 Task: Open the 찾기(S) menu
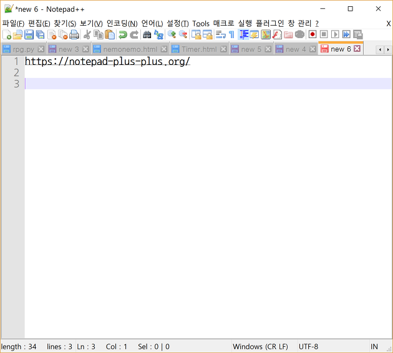[65, 24]
